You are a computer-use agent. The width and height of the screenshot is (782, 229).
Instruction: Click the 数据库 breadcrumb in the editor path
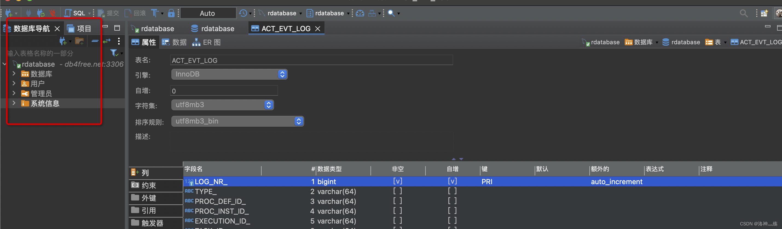coord(639,42)
